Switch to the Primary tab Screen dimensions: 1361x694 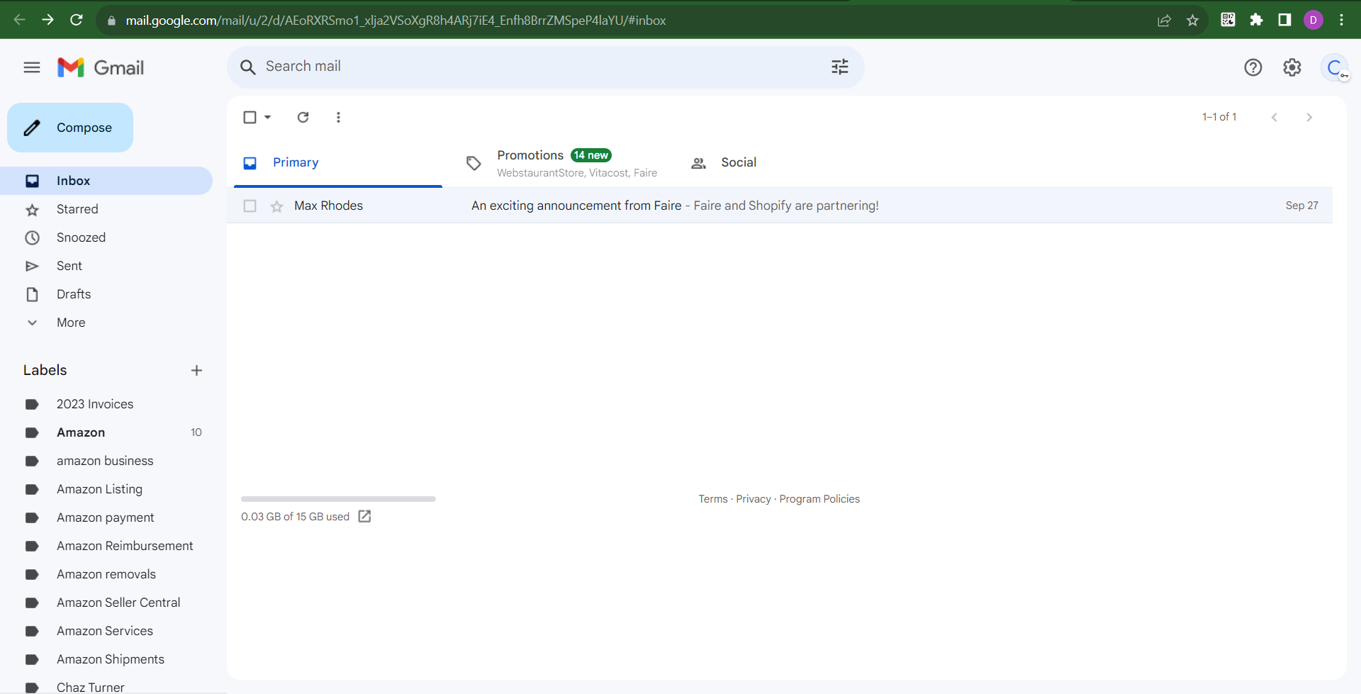tap(338, 163)
